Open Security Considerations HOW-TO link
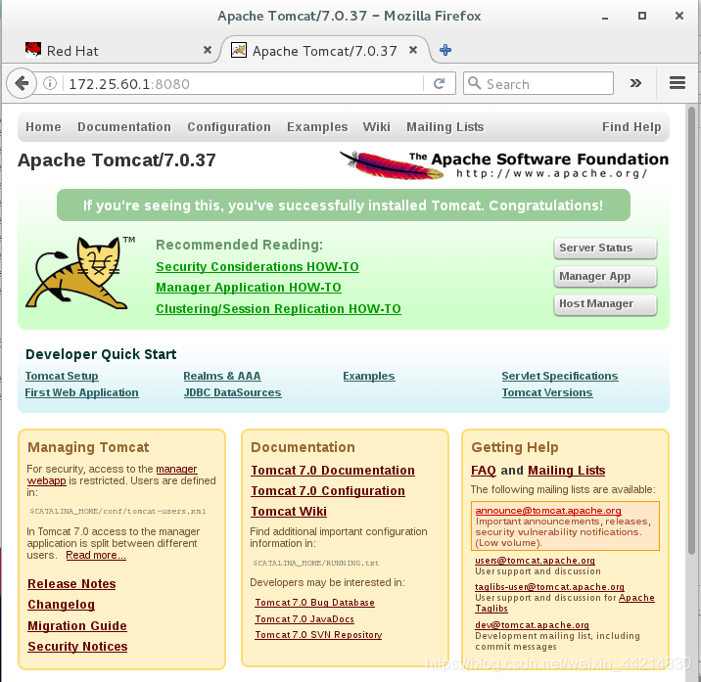The height and width of the screenshot is (682, 701). (257, 267)
